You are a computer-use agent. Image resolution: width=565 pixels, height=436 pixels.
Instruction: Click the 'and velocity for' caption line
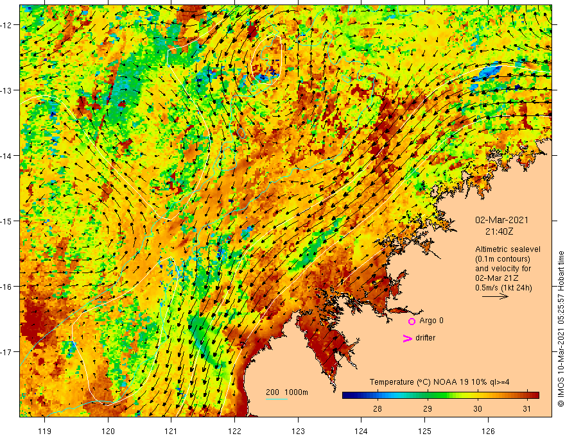click(x=503, y=269)
